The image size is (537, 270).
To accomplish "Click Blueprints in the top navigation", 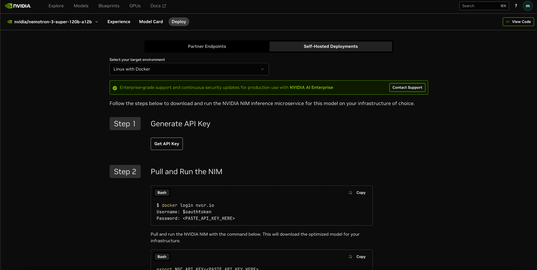I will [x=109, y=6].
